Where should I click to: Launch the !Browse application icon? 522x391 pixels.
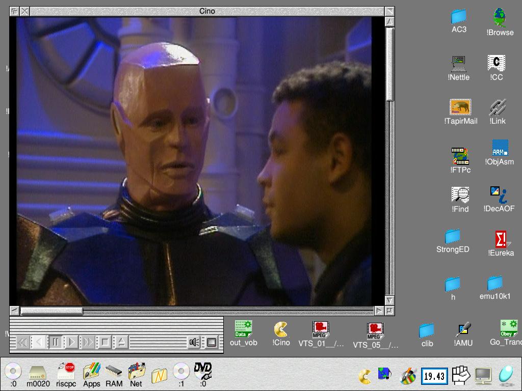coord(500,22)
